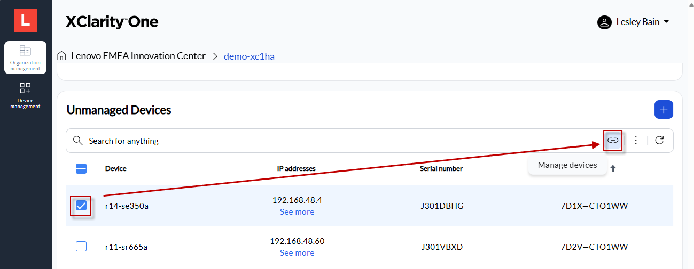Open the three-dot more actions menu
Viewport: 694px width, 269px height.
pos(636,141)
